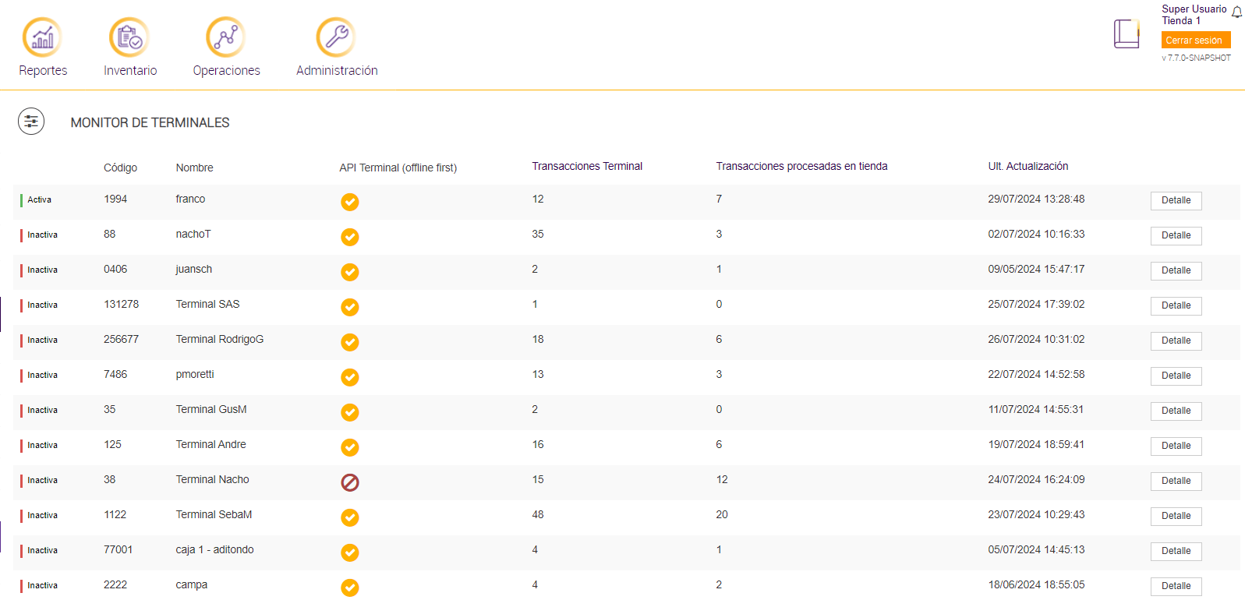This screenshot has height=600, width=1245.
Task: Open the Reportes chart icon
Action: tap(42, 37)
